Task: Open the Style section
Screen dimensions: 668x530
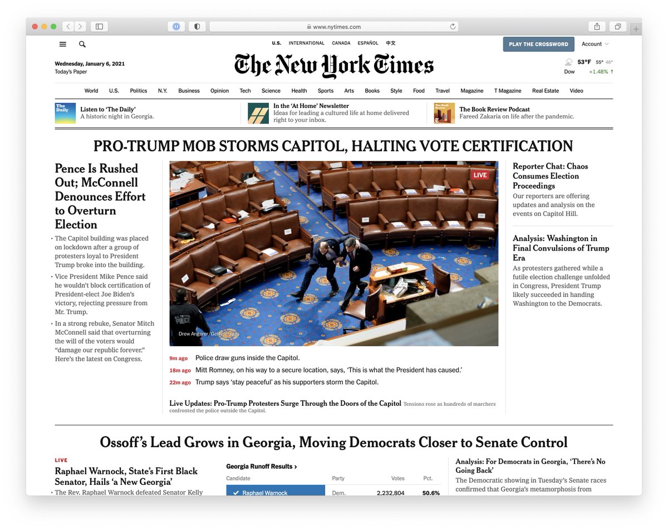Action: click(x=396, y=91)
